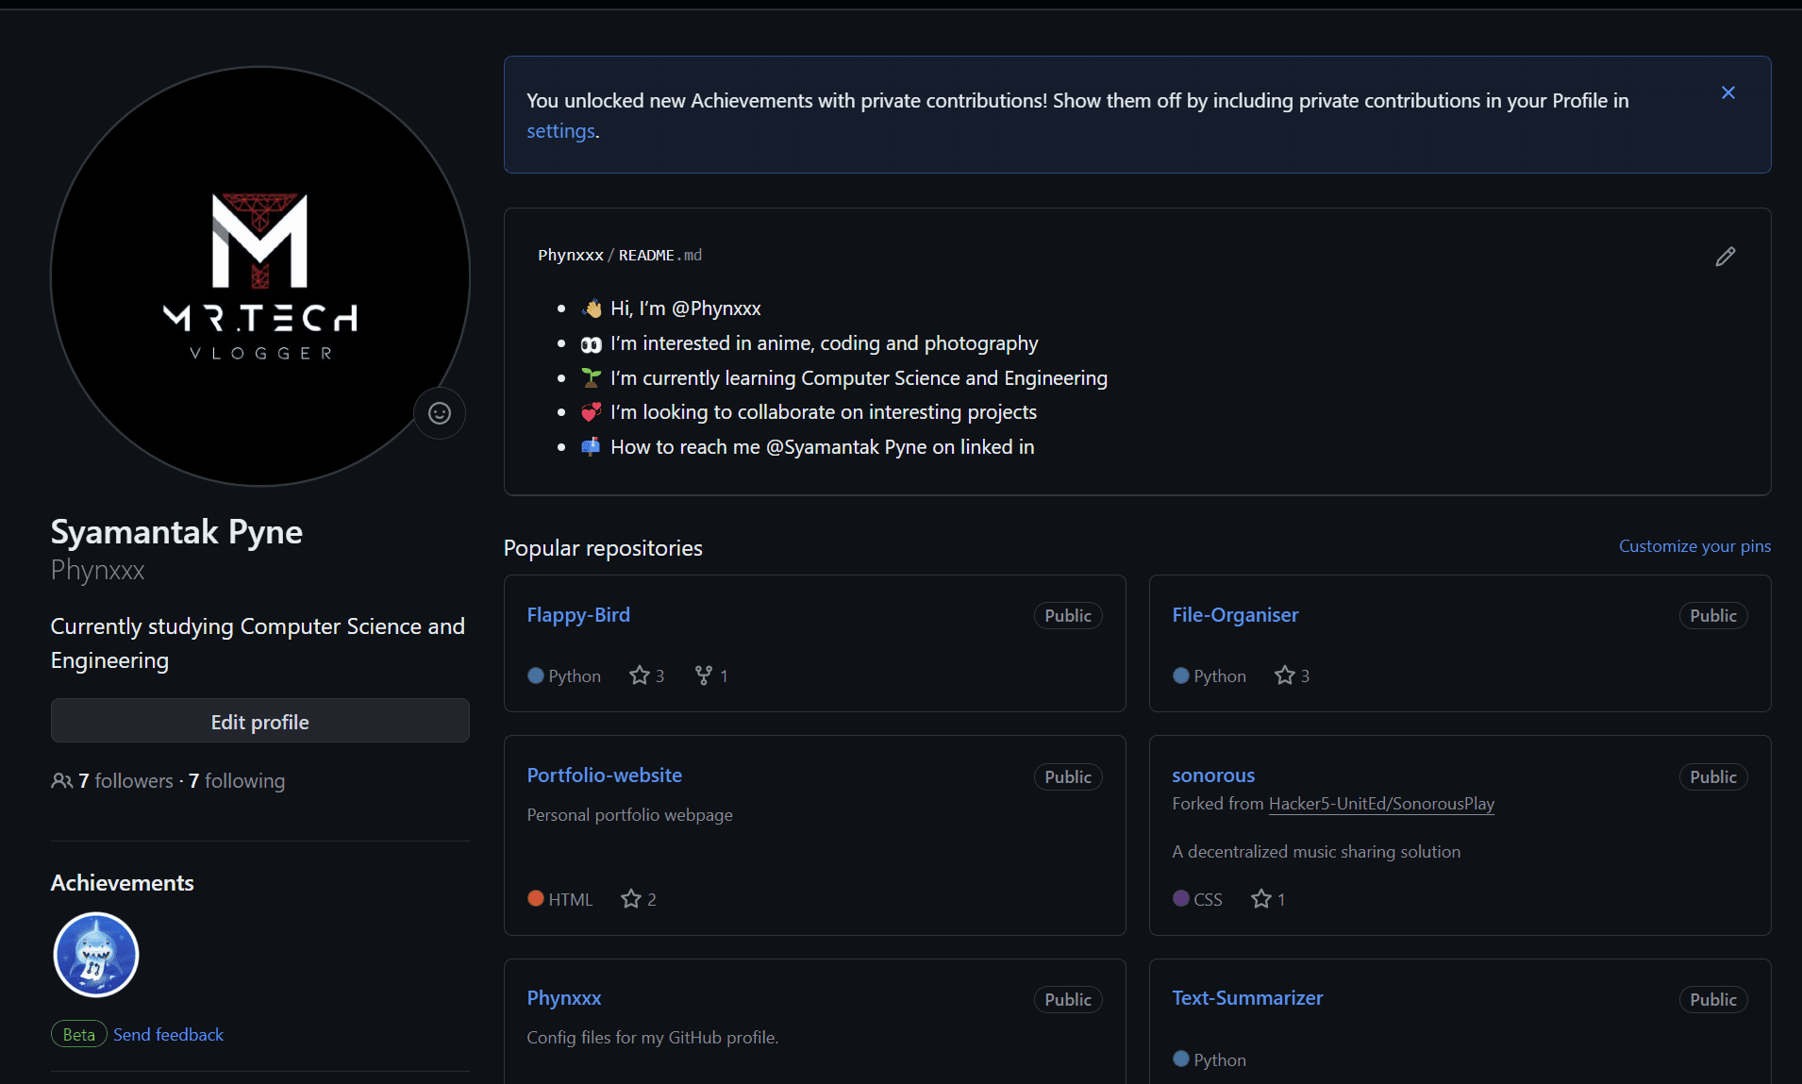Open settings from the notification banner
The height and width of the screenshot is (1084, 1802).
click(x=560, y=130)
